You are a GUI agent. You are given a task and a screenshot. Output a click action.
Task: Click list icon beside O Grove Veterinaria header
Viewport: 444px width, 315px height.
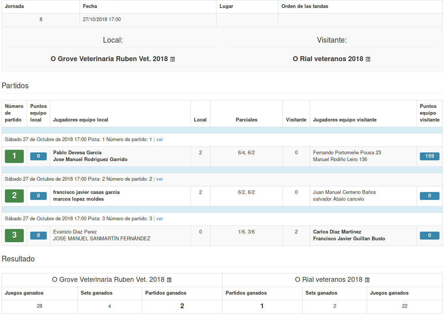(172, 59)
